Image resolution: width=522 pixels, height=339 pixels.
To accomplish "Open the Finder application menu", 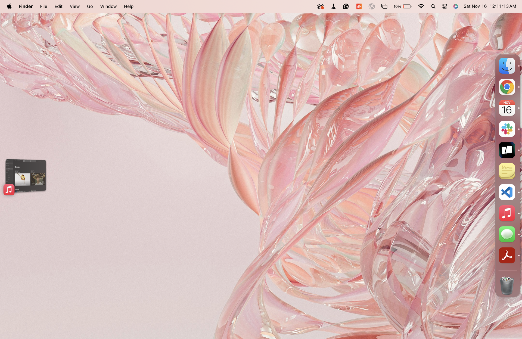I will [26, 6].
